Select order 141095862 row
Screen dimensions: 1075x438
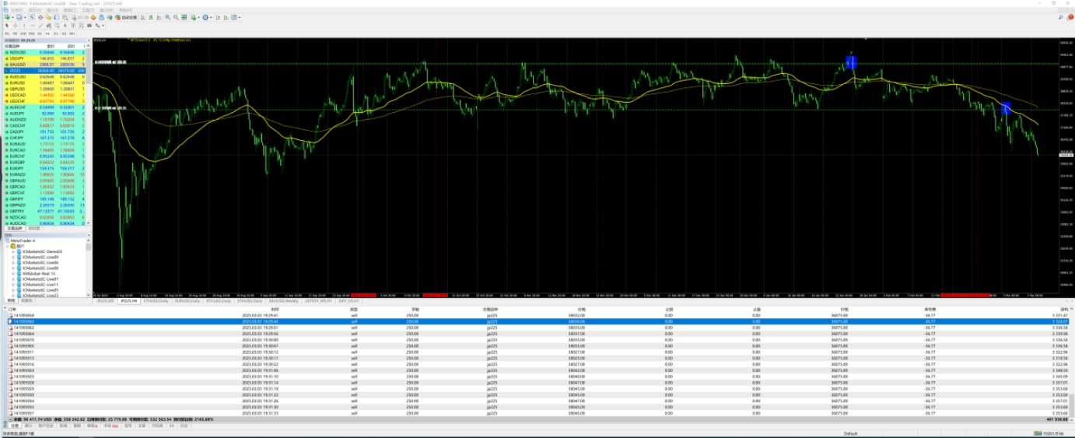(x=537, y=328)
